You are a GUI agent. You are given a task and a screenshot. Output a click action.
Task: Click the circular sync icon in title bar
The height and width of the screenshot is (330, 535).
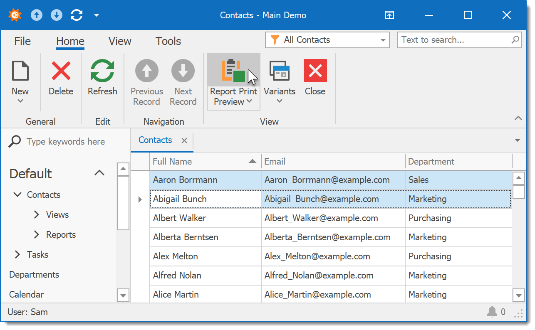[x=77, y=15]
